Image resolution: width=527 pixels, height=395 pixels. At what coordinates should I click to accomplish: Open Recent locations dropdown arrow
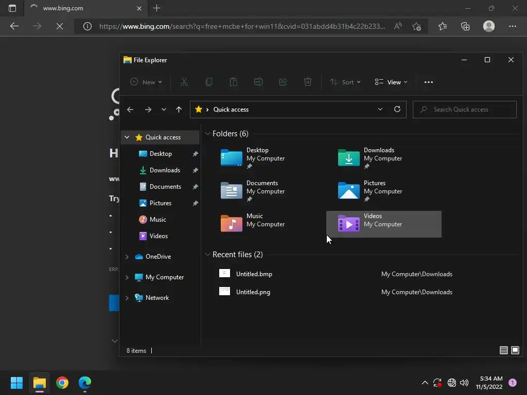point(164,110)
